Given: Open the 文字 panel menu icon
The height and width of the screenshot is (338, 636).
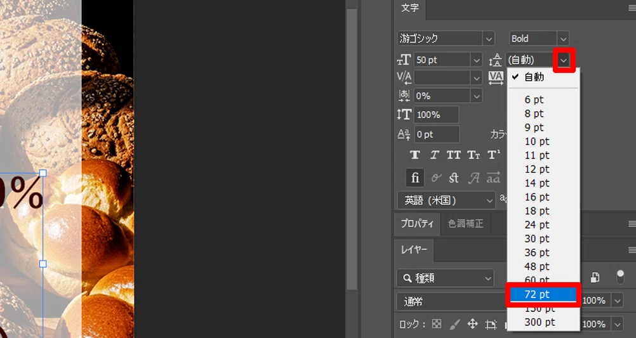Looking at the screenshot, I should click(632, 8).
